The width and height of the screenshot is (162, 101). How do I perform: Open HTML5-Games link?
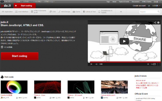pyautogui.click(x=147, y=2)
